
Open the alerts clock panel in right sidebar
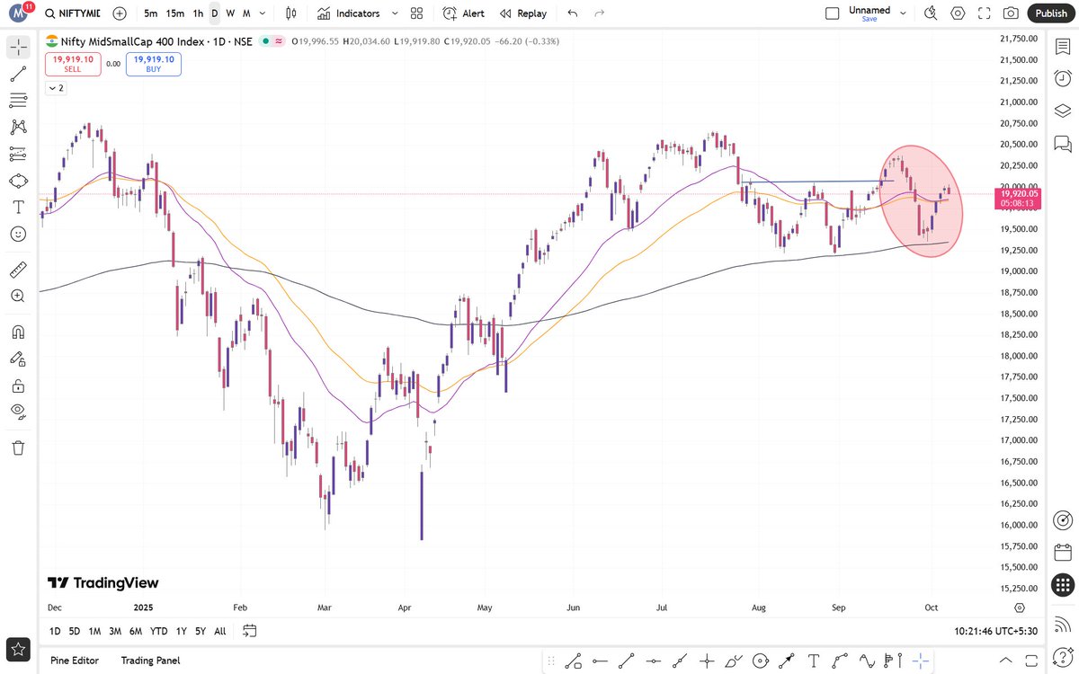pyautogui.click(x=1062, y=78)
